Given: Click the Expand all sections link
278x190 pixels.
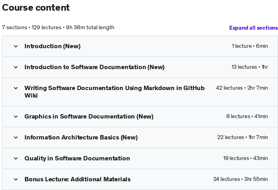Looking at the screenshot, I should pyautogui.click(x=254, y=28).
